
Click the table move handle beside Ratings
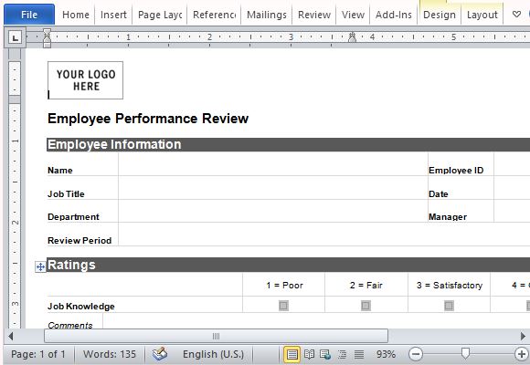[x=40, y=267]
